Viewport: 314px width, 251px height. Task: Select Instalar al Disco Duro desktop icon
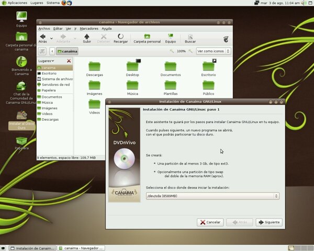point(21,120)
